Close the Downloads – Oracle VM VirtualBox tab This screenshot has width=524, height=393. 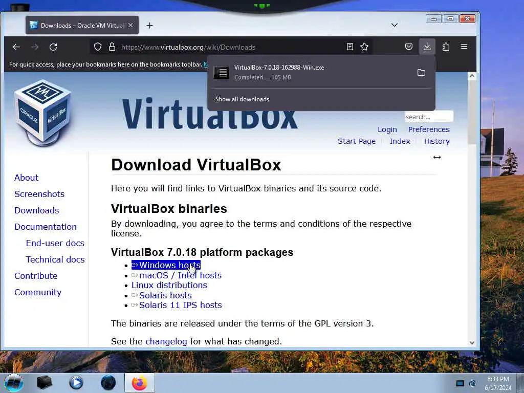(x=130, y=25)
